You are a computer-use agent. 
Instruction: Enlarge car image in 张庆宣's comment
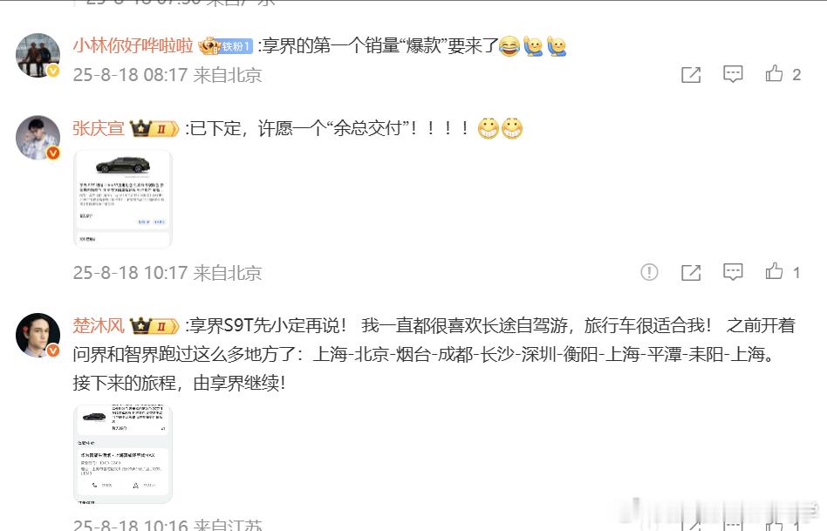123,200
